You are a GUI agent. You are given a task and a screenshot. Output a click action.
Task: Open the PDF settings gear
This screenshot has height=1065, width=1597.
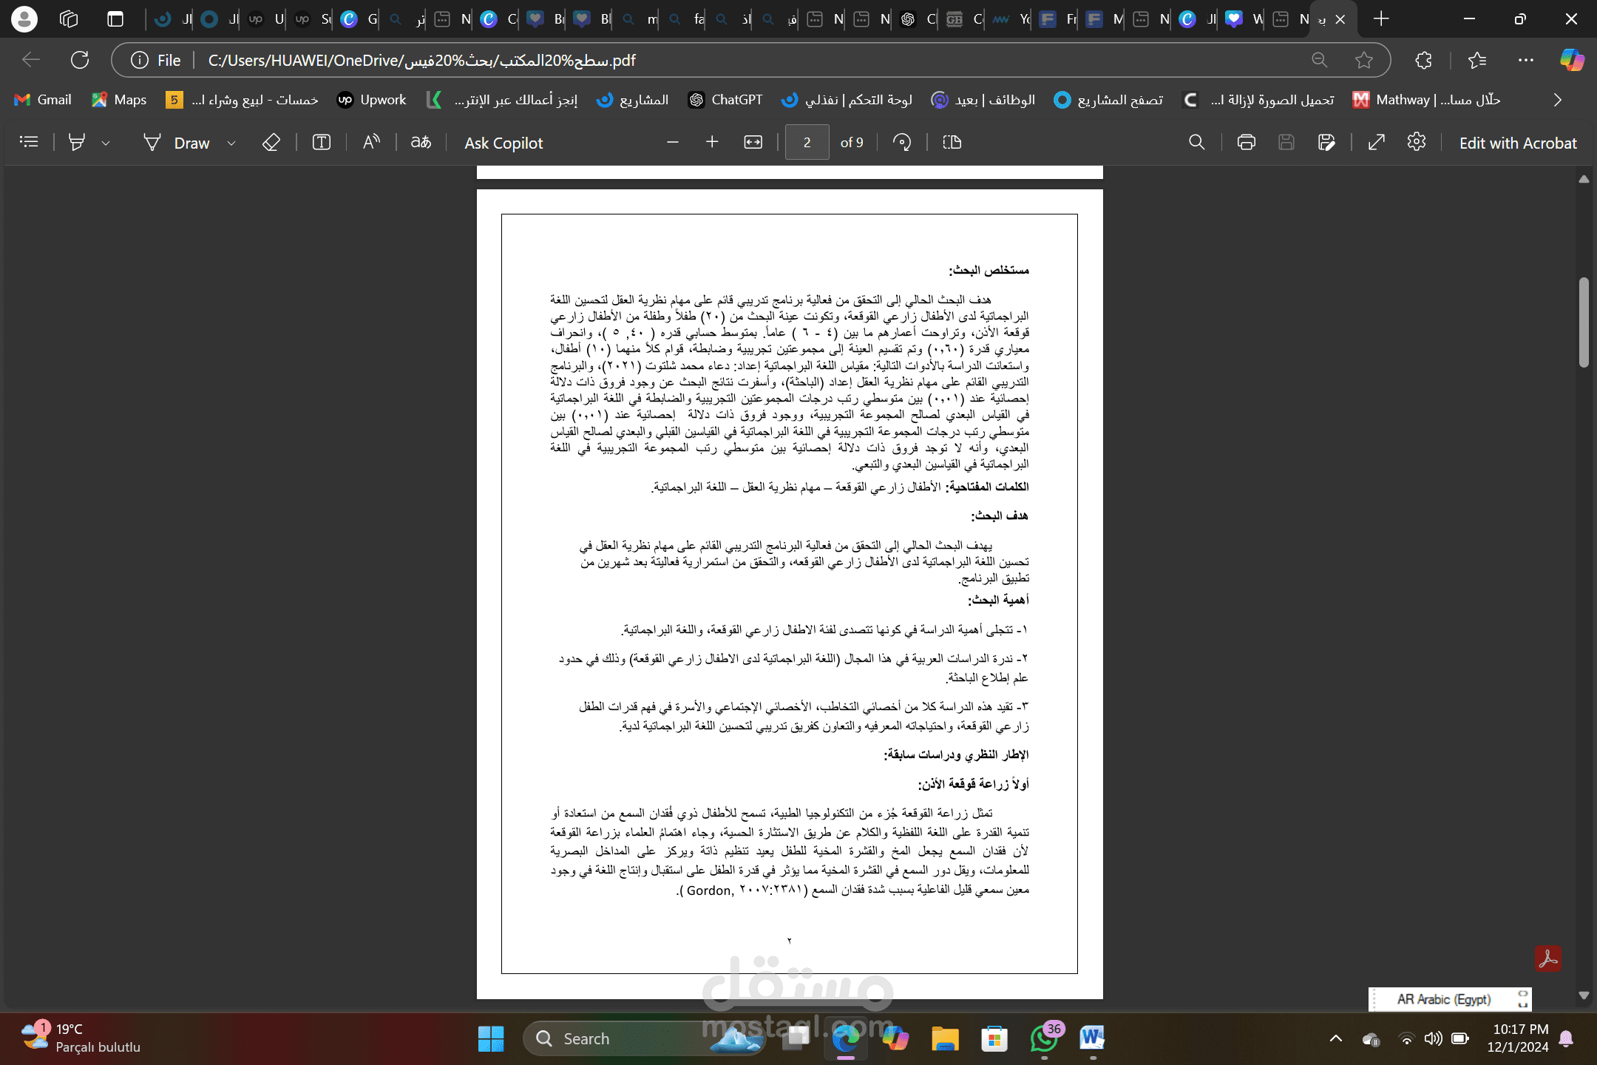(x=1416, y=142)
